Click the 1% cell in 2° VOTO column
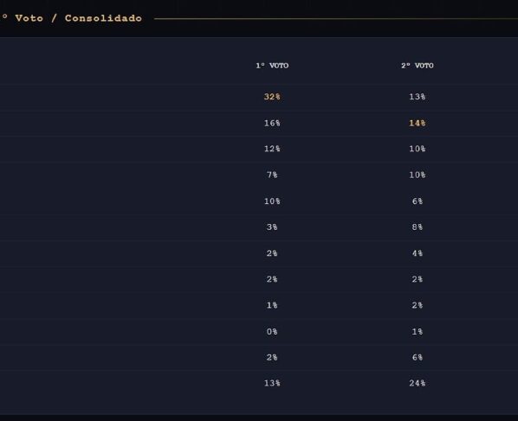 (x=418, y=331)
